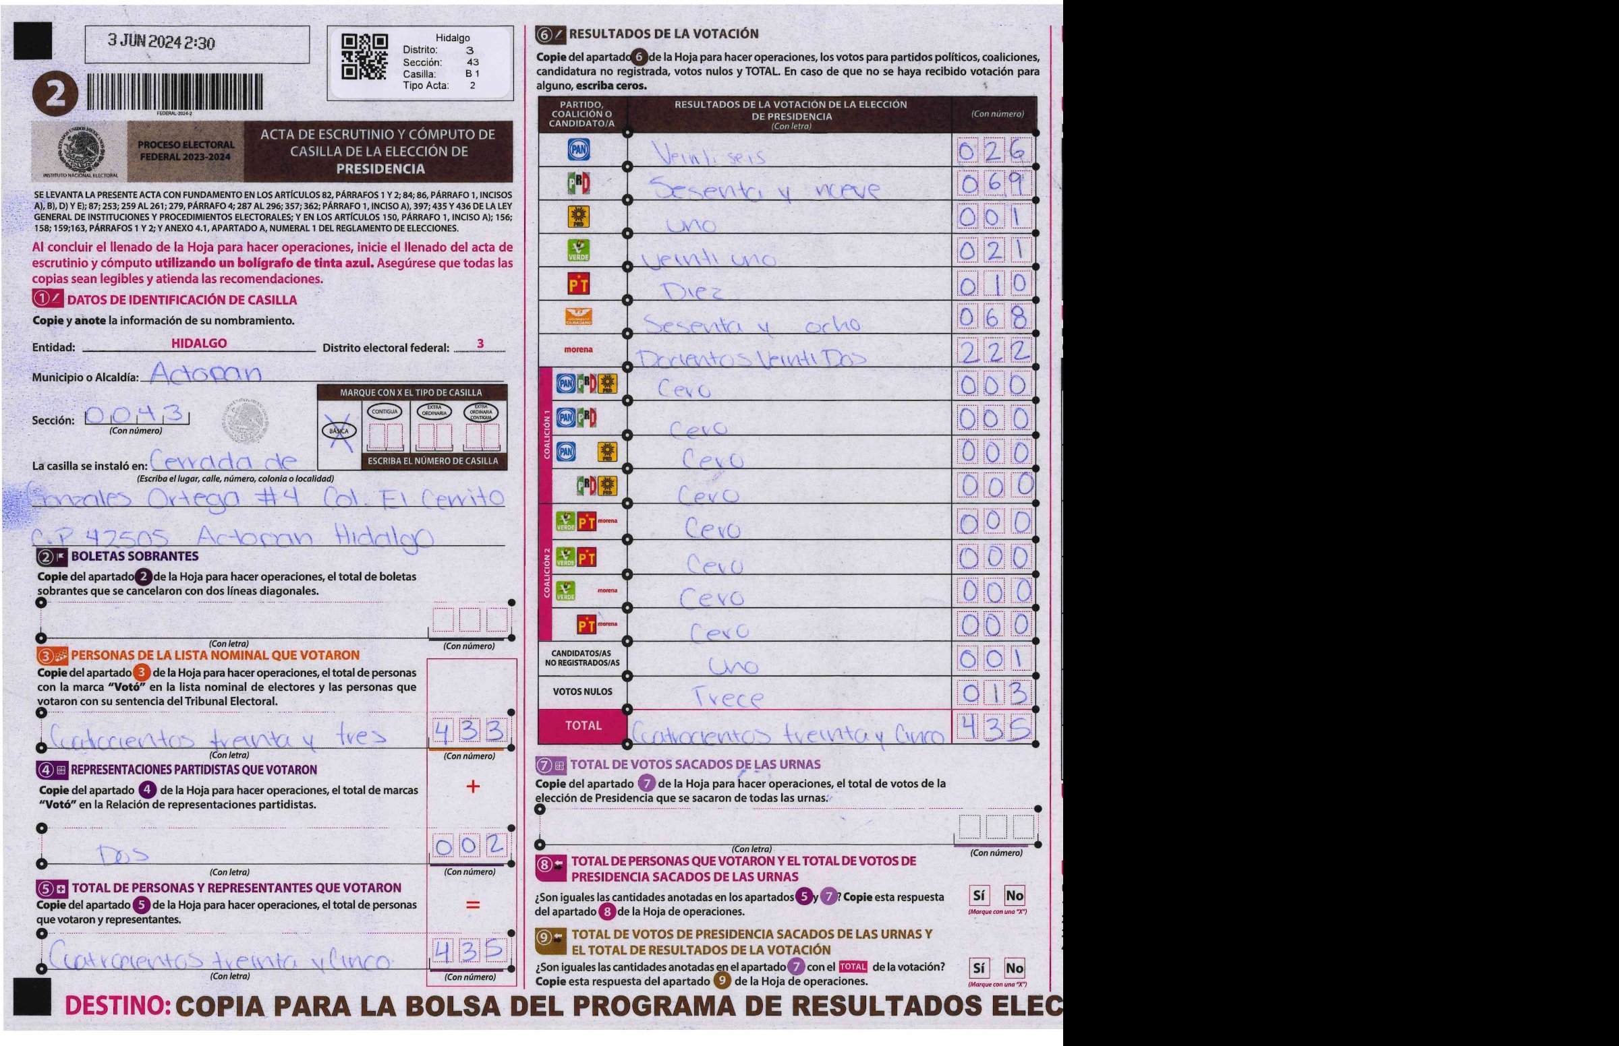Check Sí box in section 9
The image size is (1619, 1046).
point(979,968)
